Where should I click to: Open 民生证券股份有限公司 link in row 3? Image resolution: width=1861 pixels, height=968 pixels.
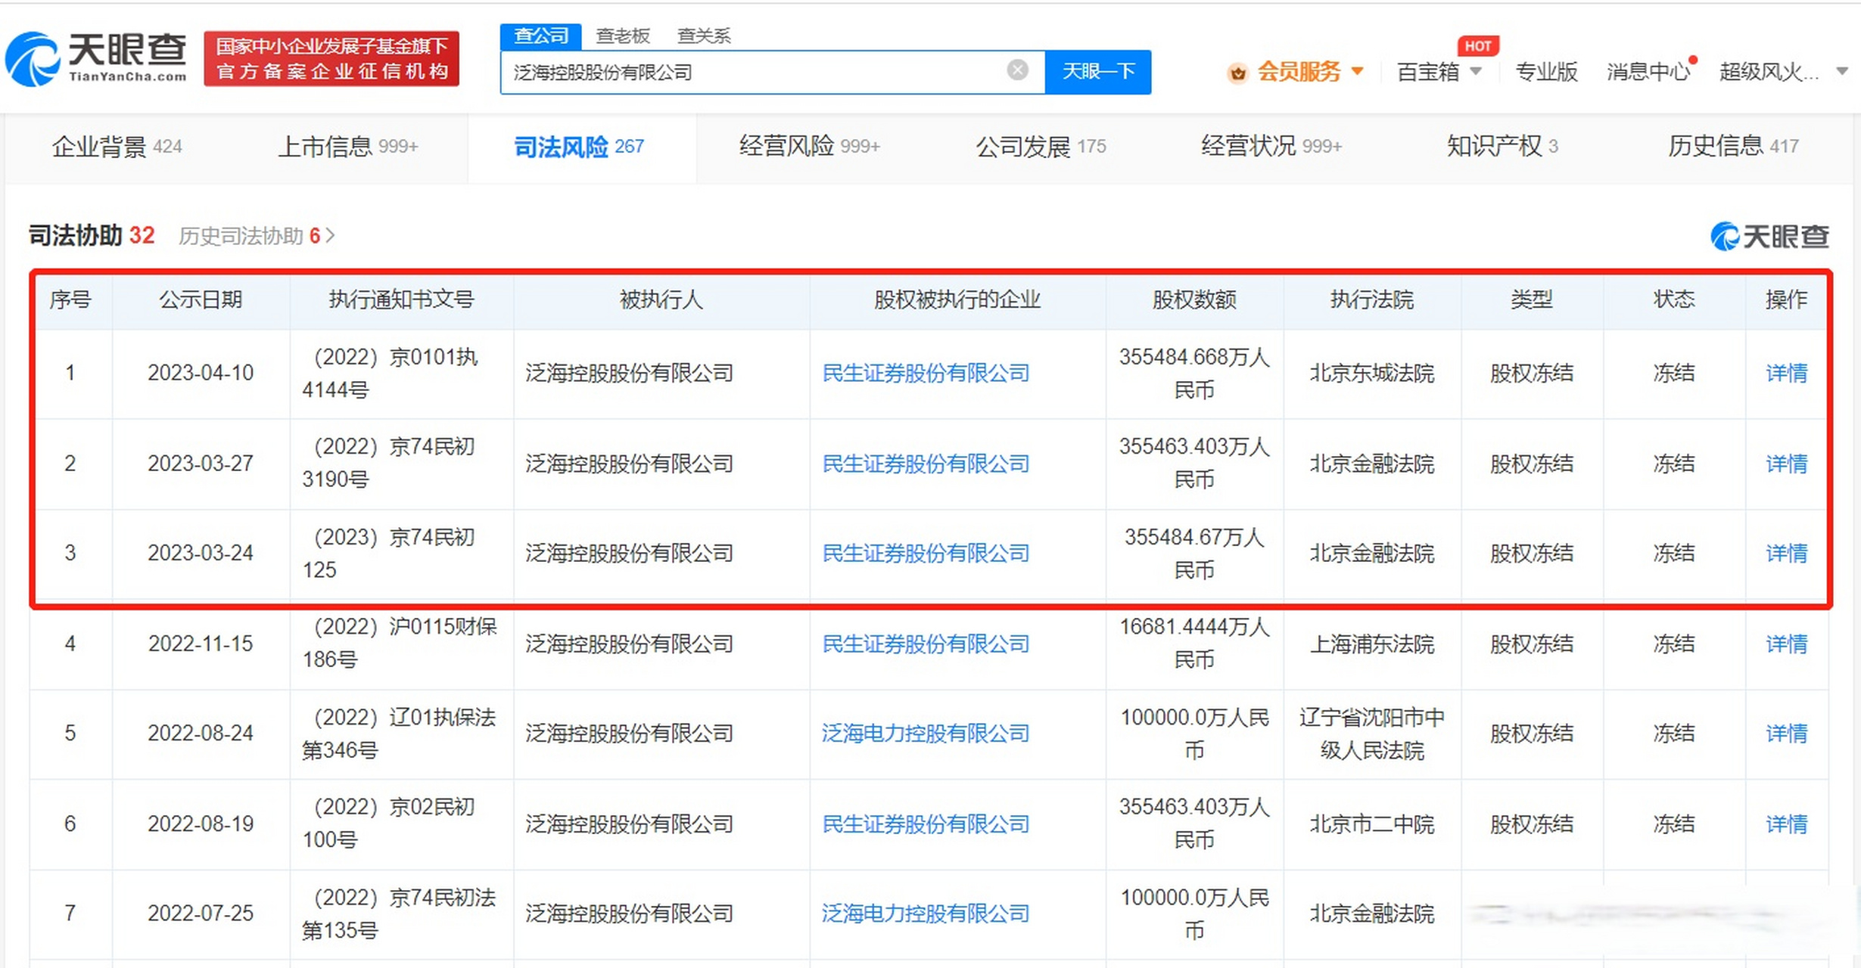click(x=926, y=553)
